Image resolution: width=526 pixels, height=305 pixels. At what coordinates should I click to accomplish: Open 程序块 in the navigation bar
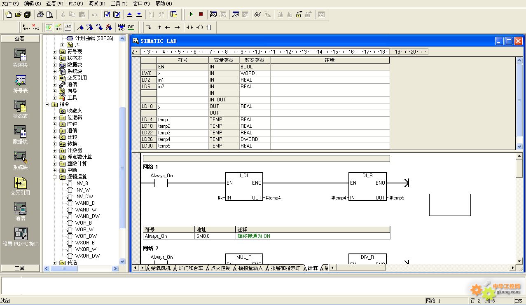coord(20,58)
